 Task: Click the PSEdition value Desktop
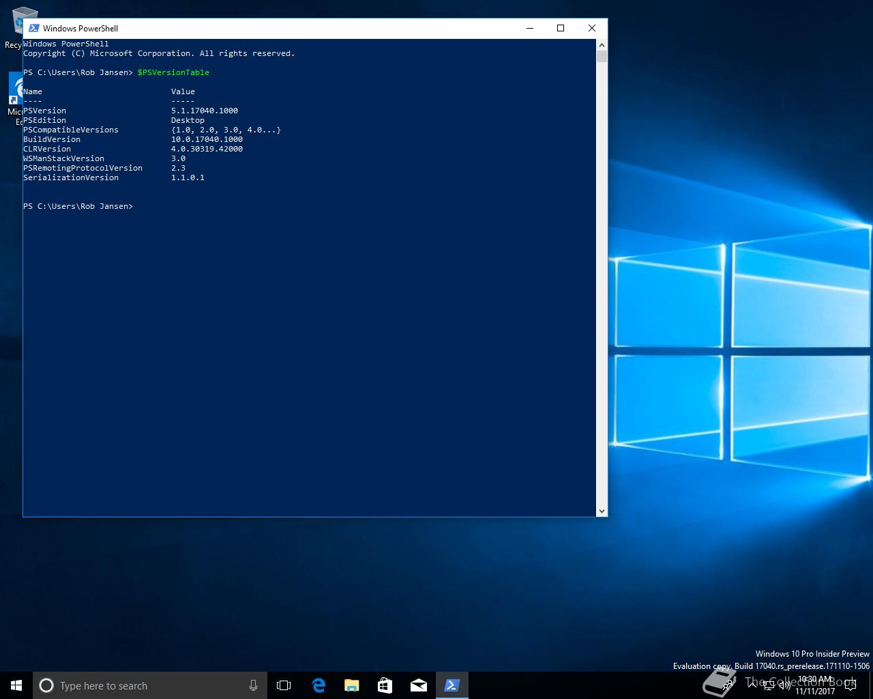point(188,120)
